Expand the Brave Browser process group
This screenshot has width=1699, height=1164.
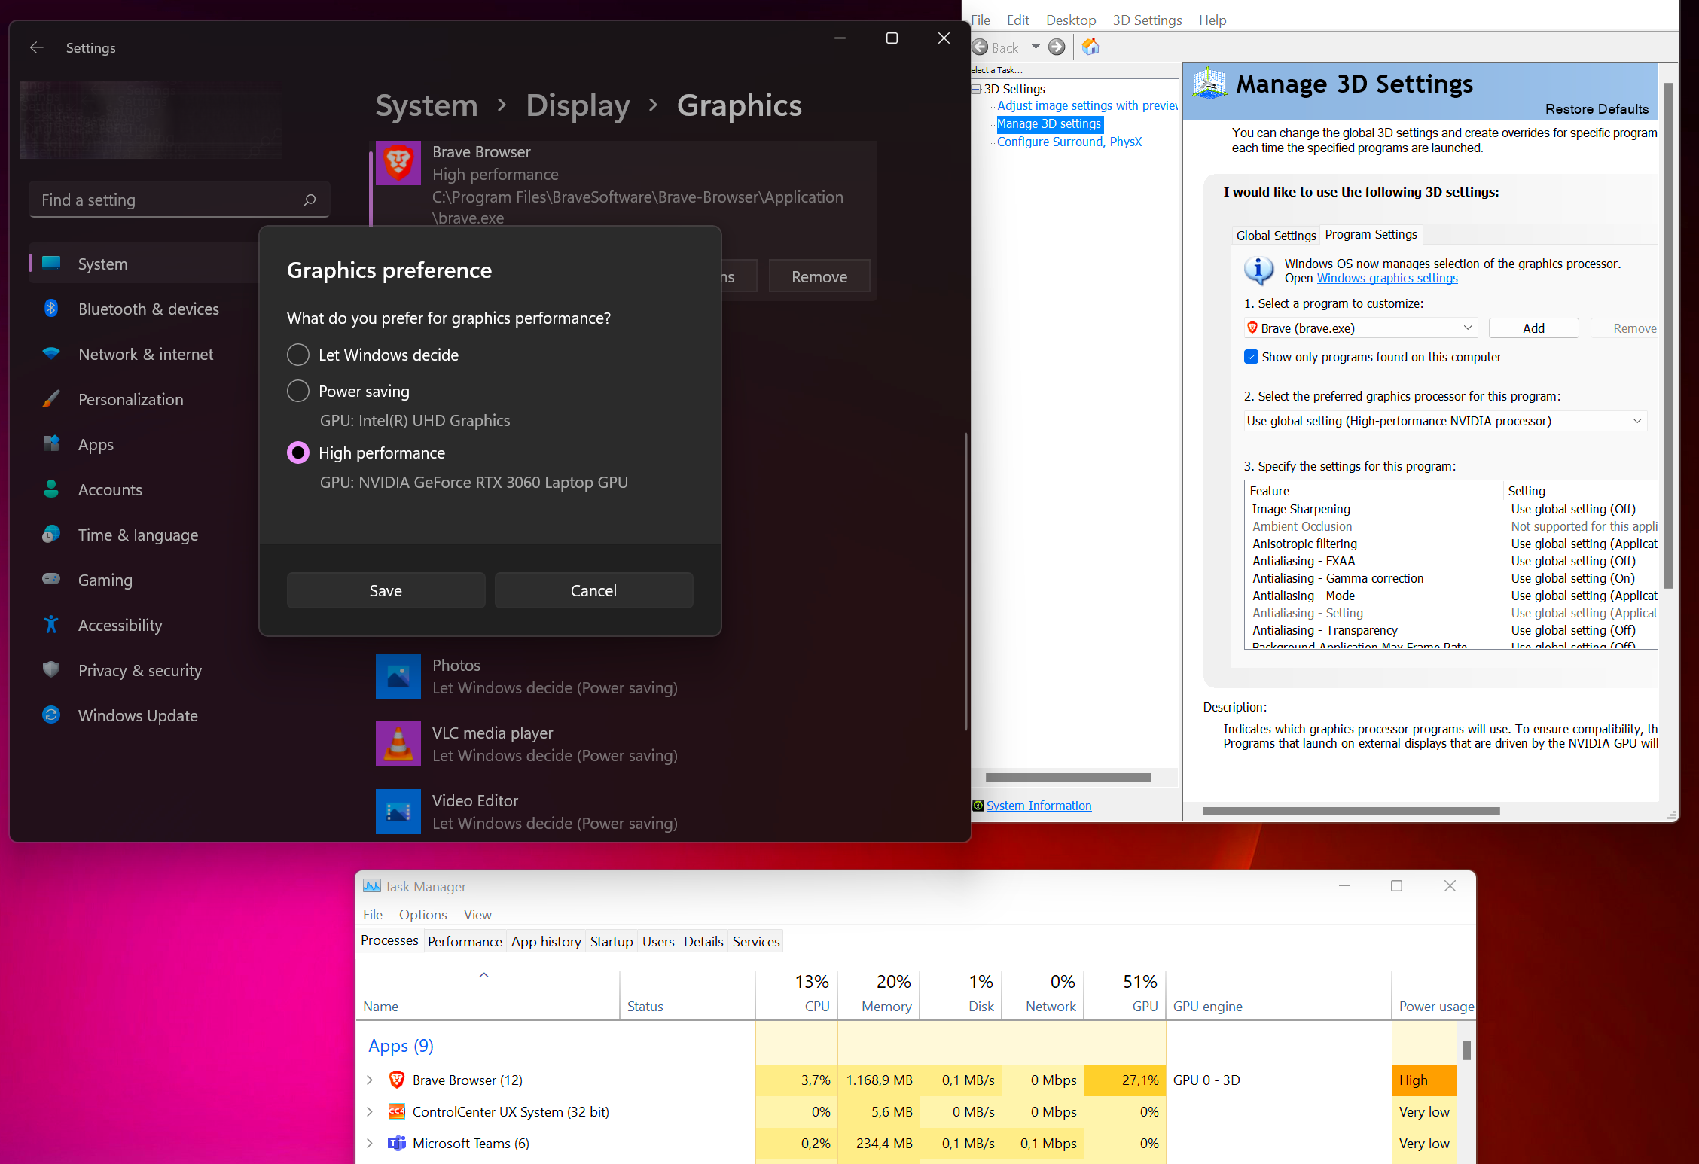point(369,1080)
